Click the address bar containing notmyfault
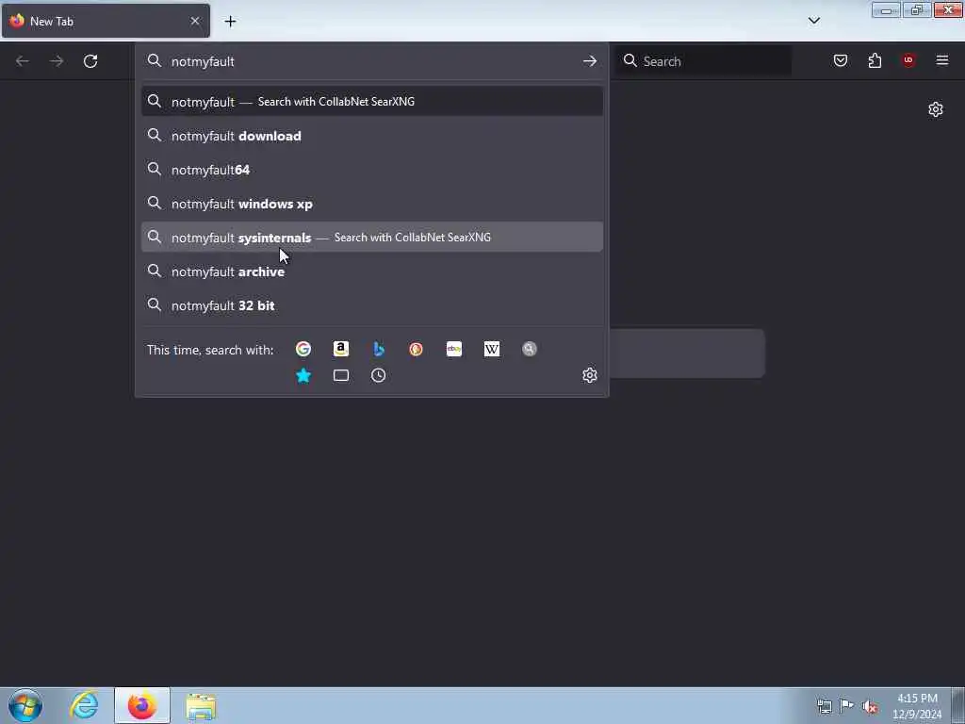 click(x=372, y=61)
